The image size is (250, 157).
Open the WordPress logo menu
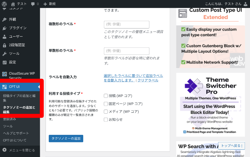click(x=4, y=4)
